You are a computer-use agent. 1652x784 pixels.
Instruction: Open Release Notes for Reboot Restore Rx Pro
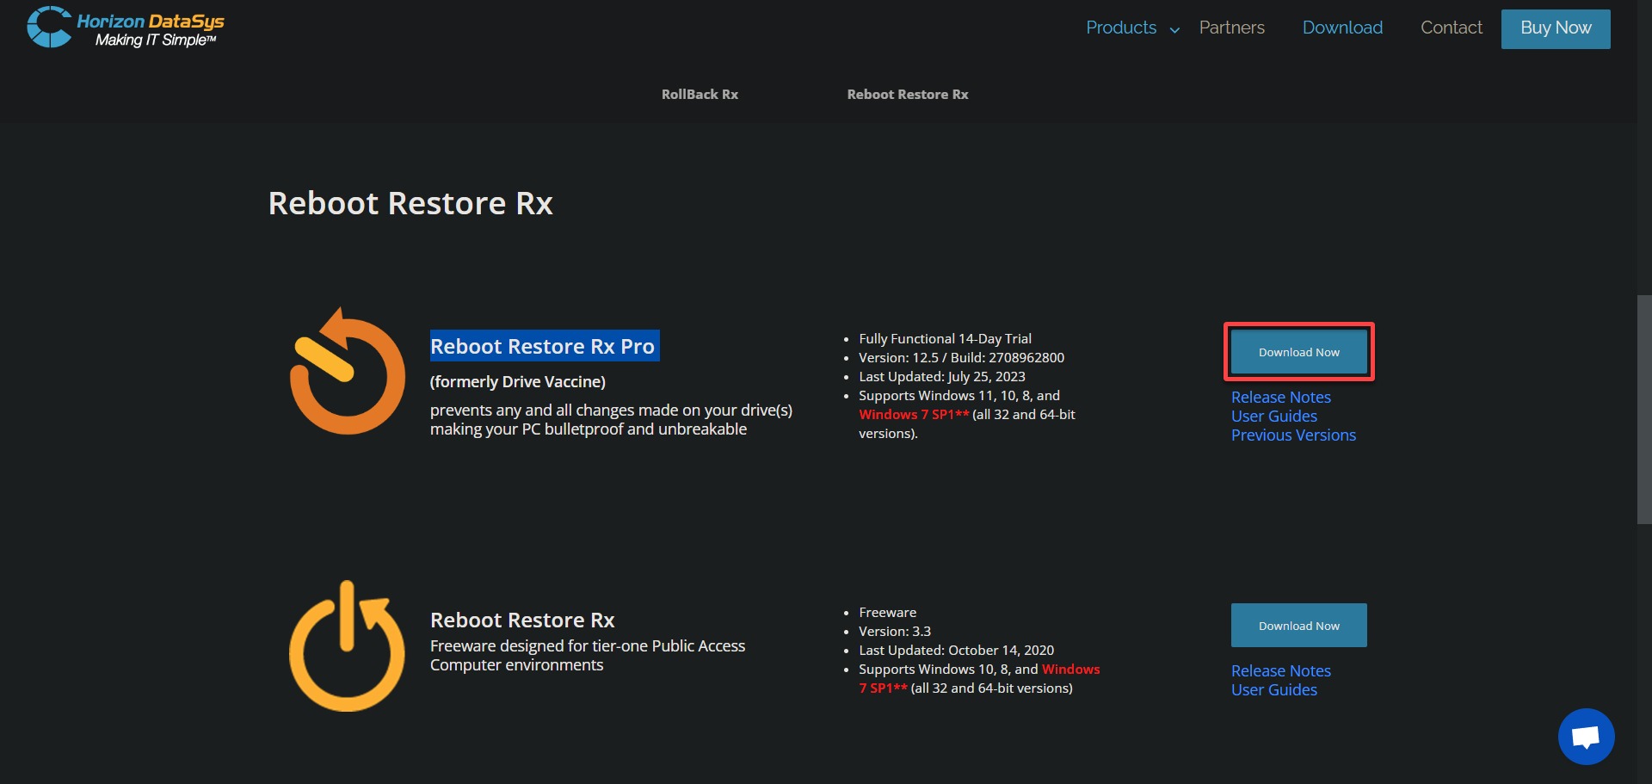[x=1280, y=398]
